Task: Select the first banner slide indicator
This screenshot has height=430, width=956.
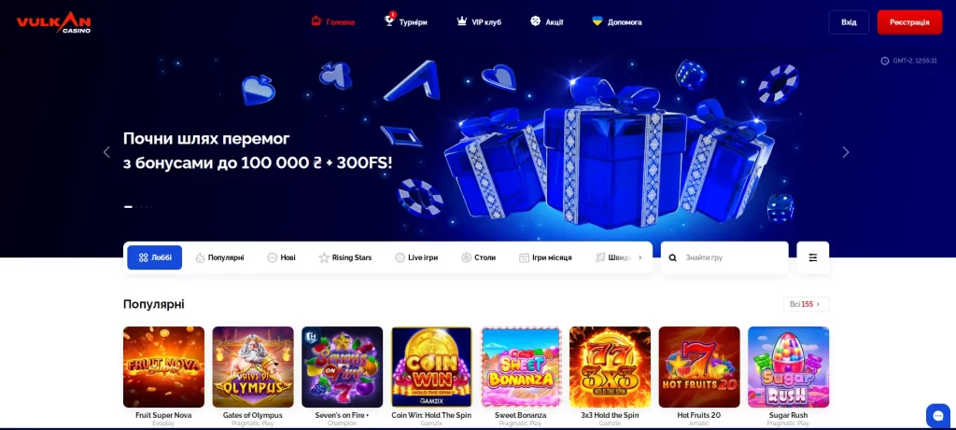Action: click(x=128, y=207)
